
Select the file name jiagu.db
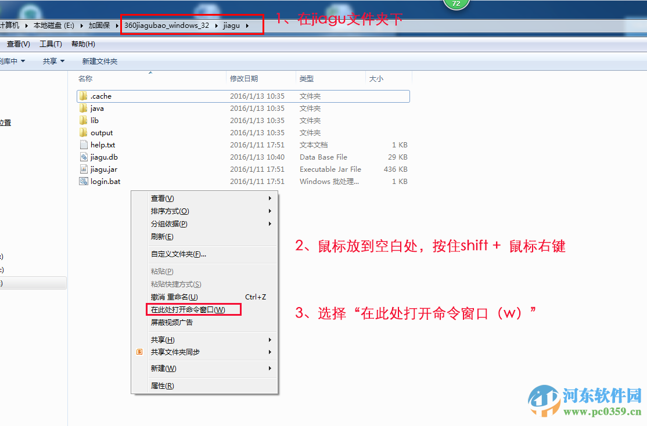click(x=104, y=157)
